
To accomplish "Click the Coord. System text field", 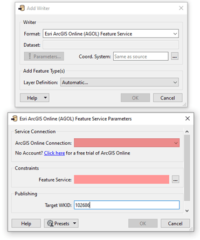I will (x=141, y=57).
